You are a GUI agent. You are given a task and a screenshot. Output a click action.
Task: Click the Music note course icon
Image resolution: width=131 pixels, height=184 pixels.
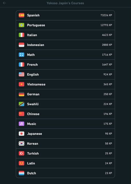pyautogui.click(x=21, y=124)
